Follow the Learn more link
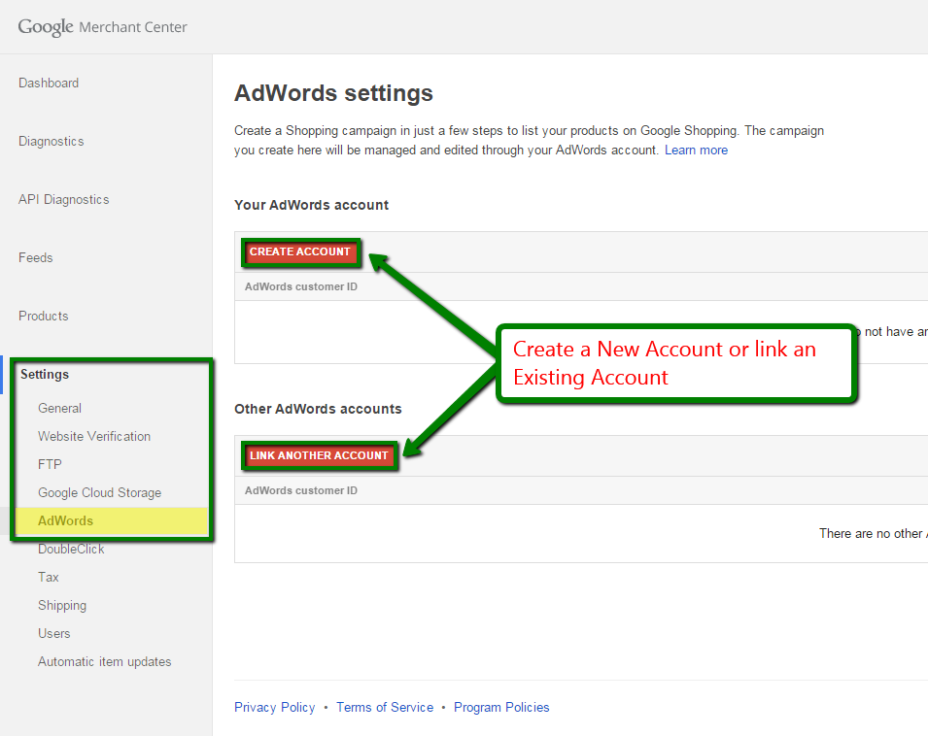 (x=696, y=151)
